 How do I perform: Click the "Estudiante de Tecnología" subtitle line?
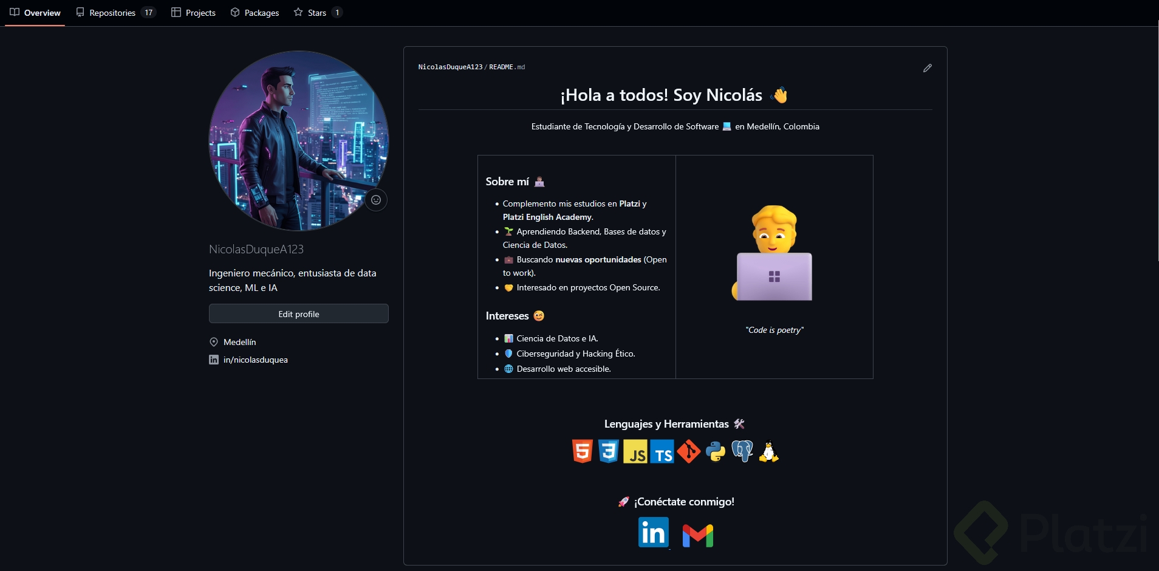[x=675, y=126]
